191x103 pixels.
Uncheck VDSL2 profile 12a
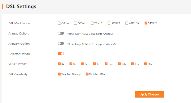[106, 64]
